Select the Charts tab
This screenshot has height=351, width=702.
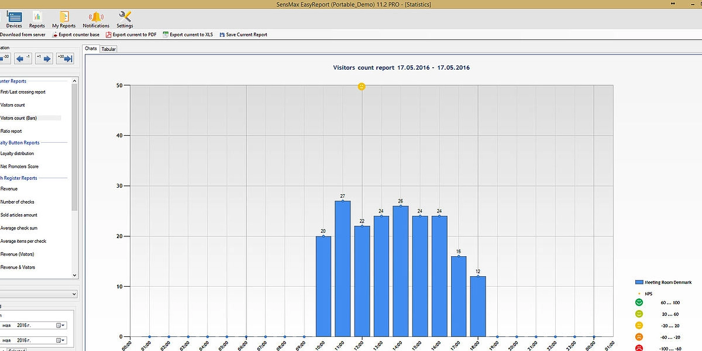[x=91, y=49]
